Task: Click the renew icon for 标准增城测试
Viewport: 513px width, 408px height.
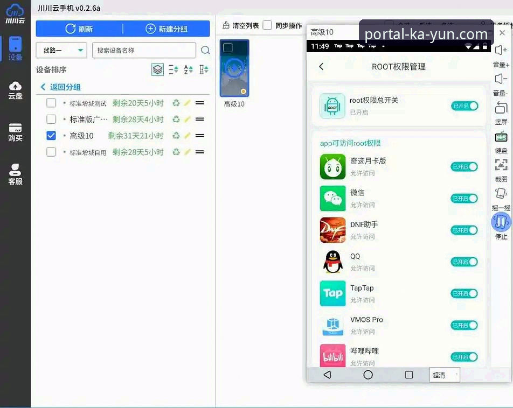Action: coord(176,103)
